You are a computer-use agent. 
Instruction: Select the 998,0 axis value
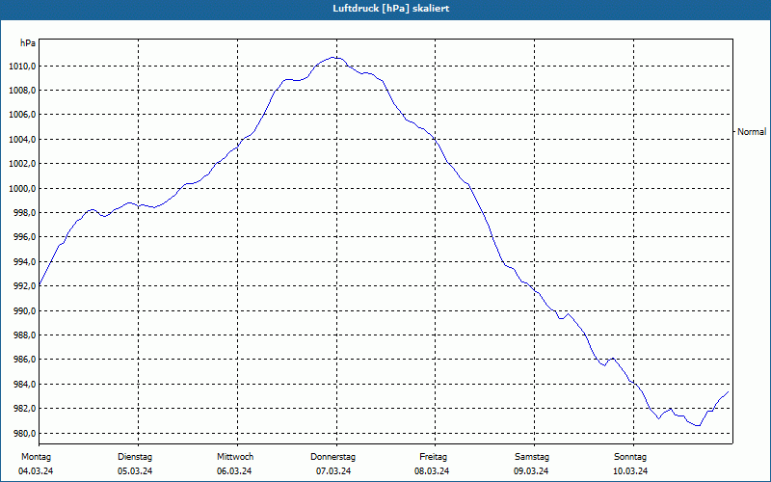[x=23, y=213]
